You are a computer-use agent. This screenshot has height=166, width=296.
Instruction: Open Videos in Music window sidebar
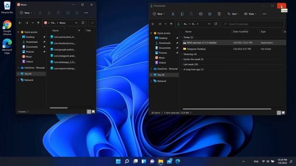click(x=29, y=61)
